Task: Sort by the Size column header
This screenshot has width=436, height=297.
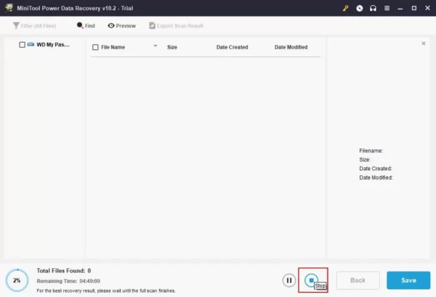Action: pos(172,47)
